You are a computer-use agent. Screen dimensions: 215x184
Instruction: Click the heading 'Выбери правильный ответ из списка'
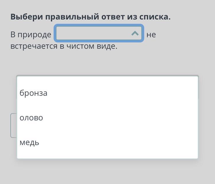[x=90, y=17]
